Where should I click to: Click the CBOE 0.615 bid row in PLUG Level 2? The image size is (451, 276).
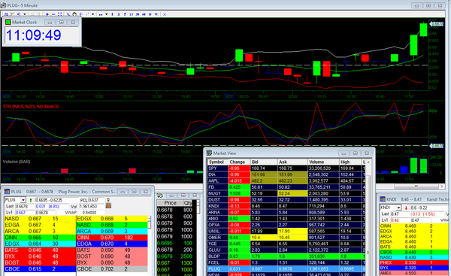pyautogui.click(x=40, y=268)
